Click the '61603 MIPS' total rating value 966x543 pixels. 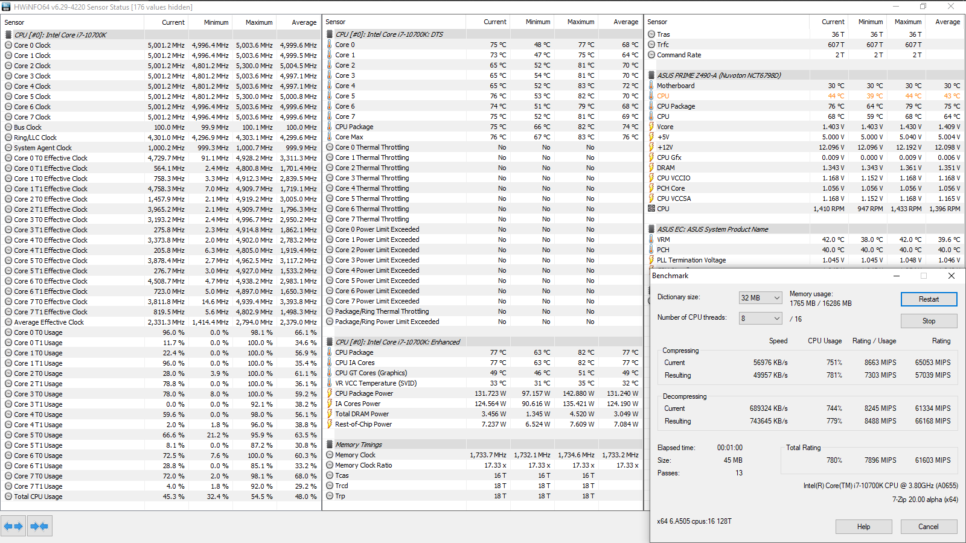(933, 460)
